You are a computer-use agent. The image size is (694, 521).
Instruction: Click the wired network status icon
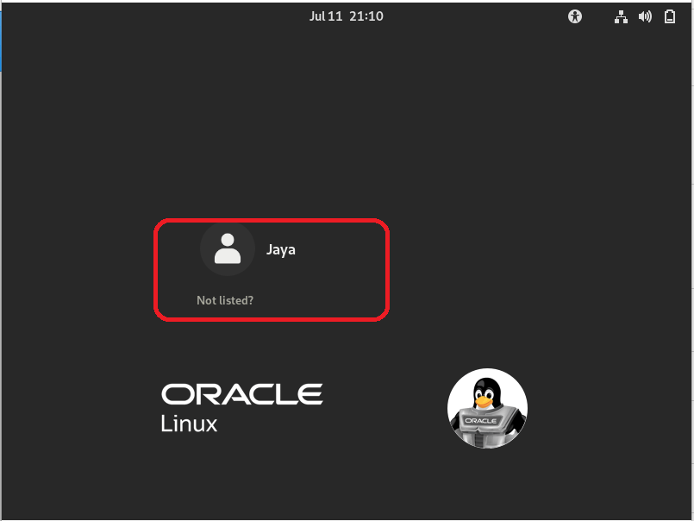click(621, 17)
